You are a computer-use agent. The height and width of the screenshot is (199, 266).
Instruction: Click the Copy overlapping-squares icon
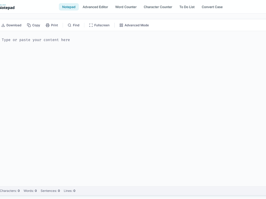(29, 25)
